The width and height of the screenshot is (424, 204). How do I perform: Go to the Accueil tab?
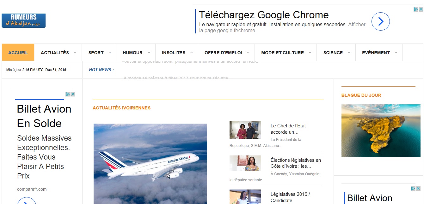[18, 53]
